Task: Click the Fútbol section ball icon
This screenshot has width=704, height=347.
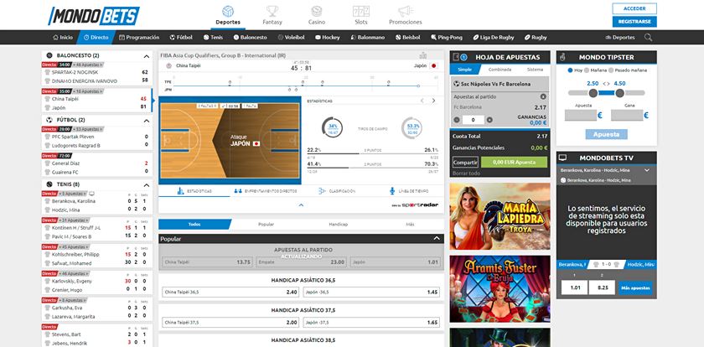Action: point(49,120)
